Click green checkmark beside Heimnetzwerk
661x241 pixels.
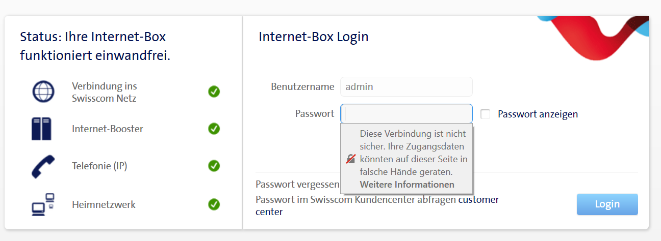point(214,205)
